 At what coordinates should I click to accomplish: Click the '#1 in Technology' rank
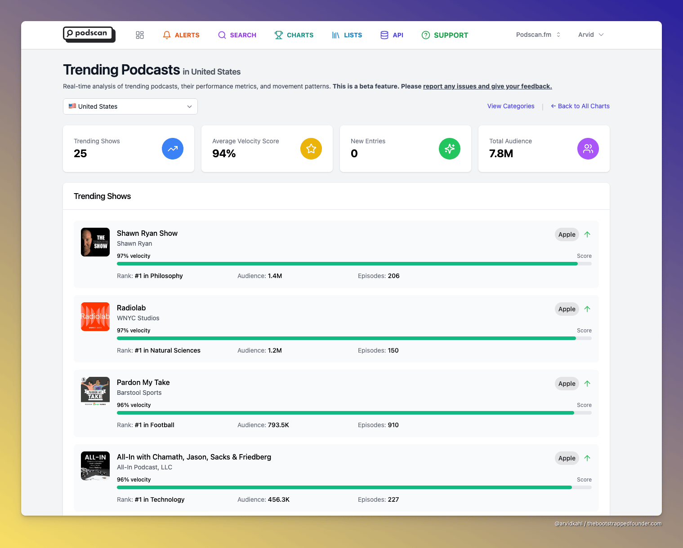pyautogui.click(x=160, y=499)
